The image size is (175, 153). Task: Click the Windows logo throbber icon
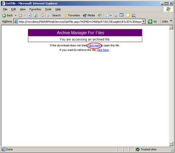(x=168, y=9)
